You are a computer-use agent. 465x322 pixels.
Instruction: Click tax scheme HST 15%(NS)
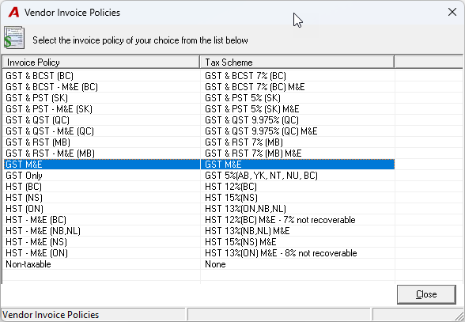[x=231, y=198]
